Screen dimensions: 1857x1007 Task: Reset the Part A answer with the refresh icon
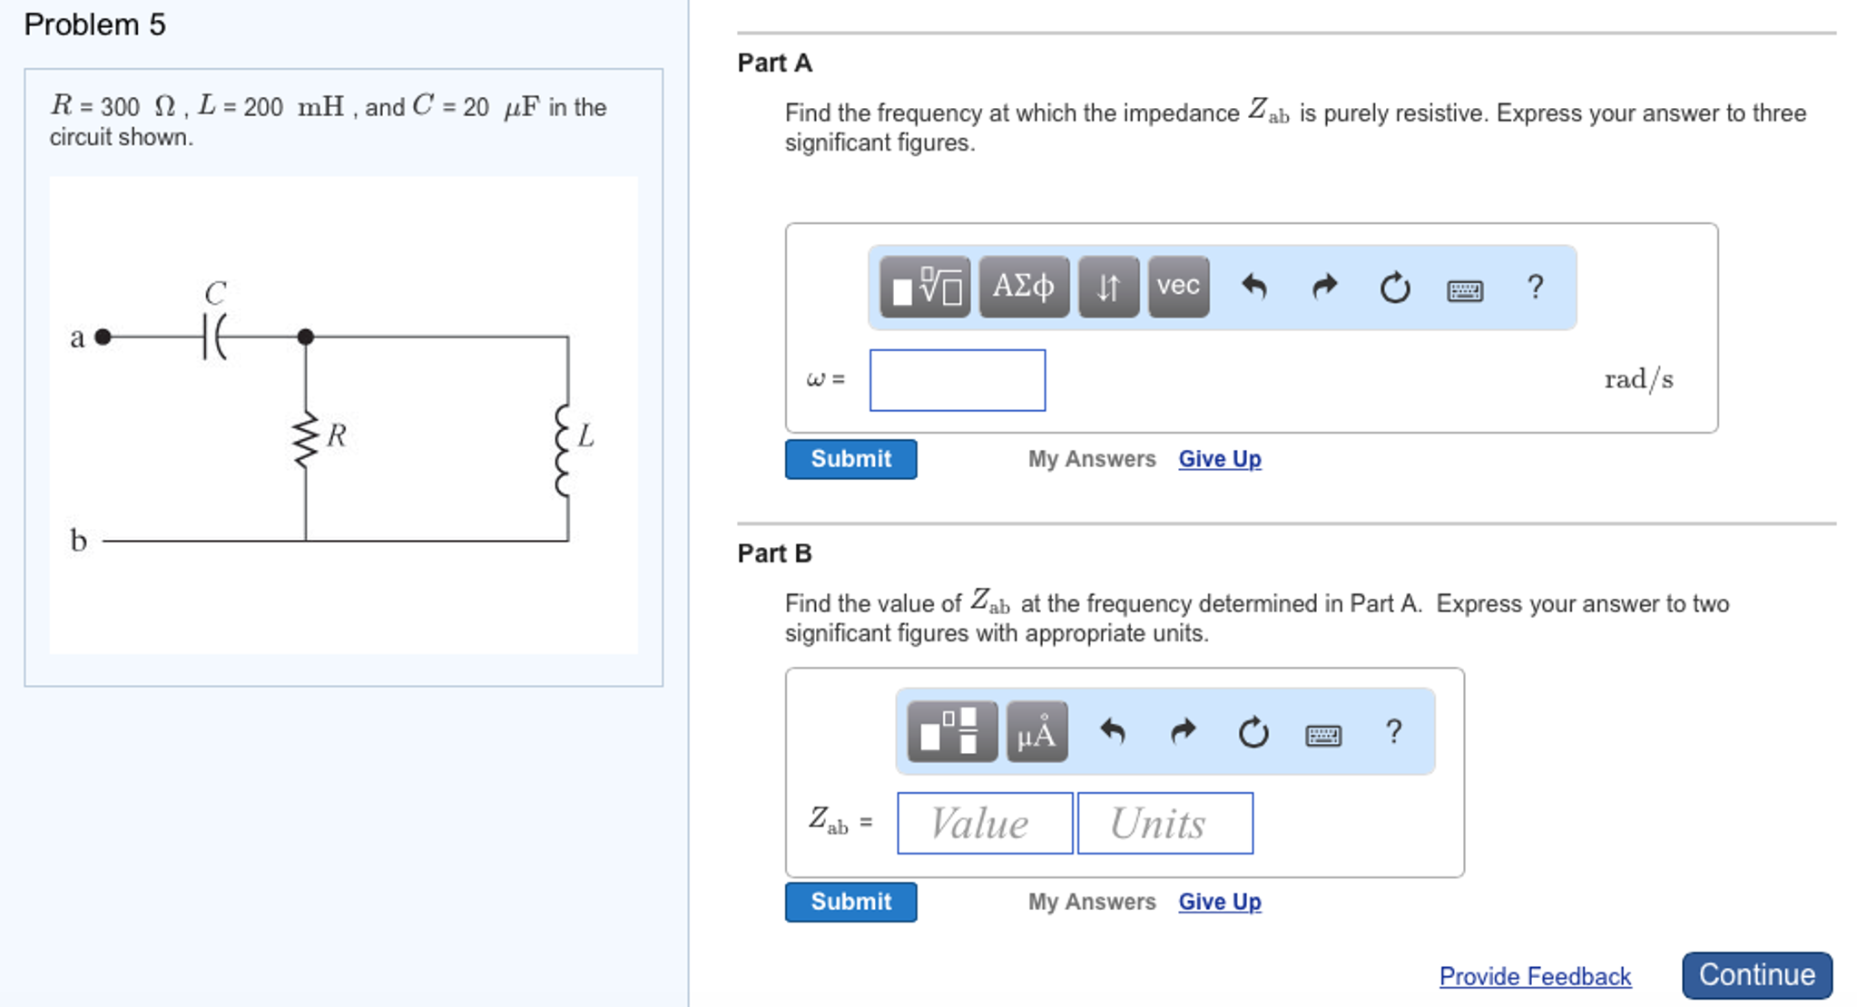pyautogui.click(x=1391, y=287)
